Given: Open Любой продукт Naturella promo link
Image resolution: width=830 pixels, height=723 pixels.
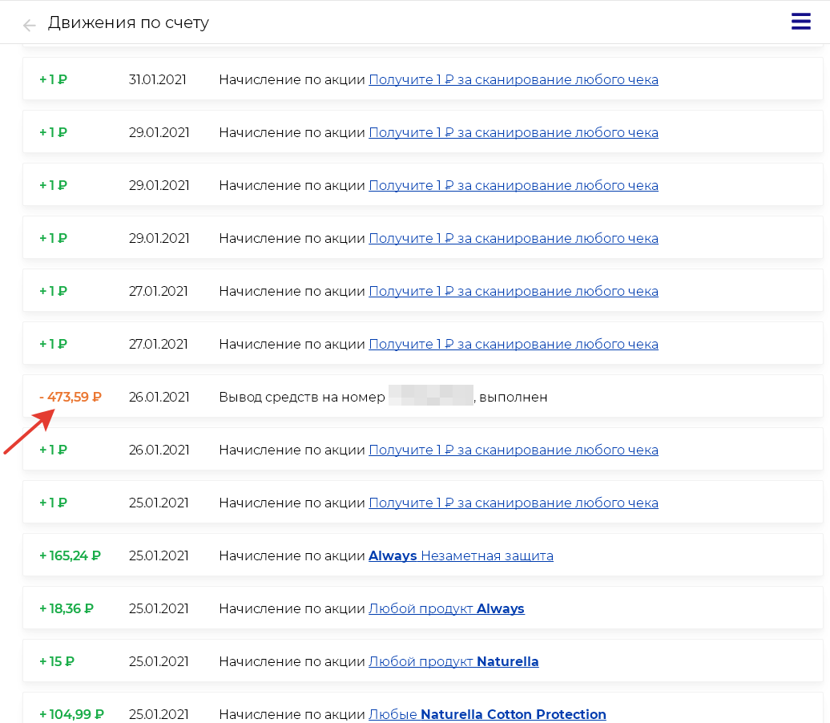Looking at the screenshot, I should 453,661.
